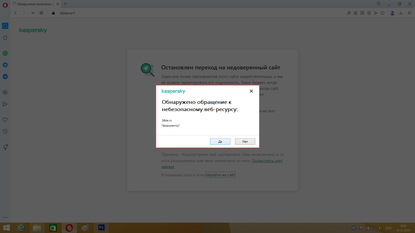
Task: Launch Internet Explorer from taskbar
Action: click(21, 228)
